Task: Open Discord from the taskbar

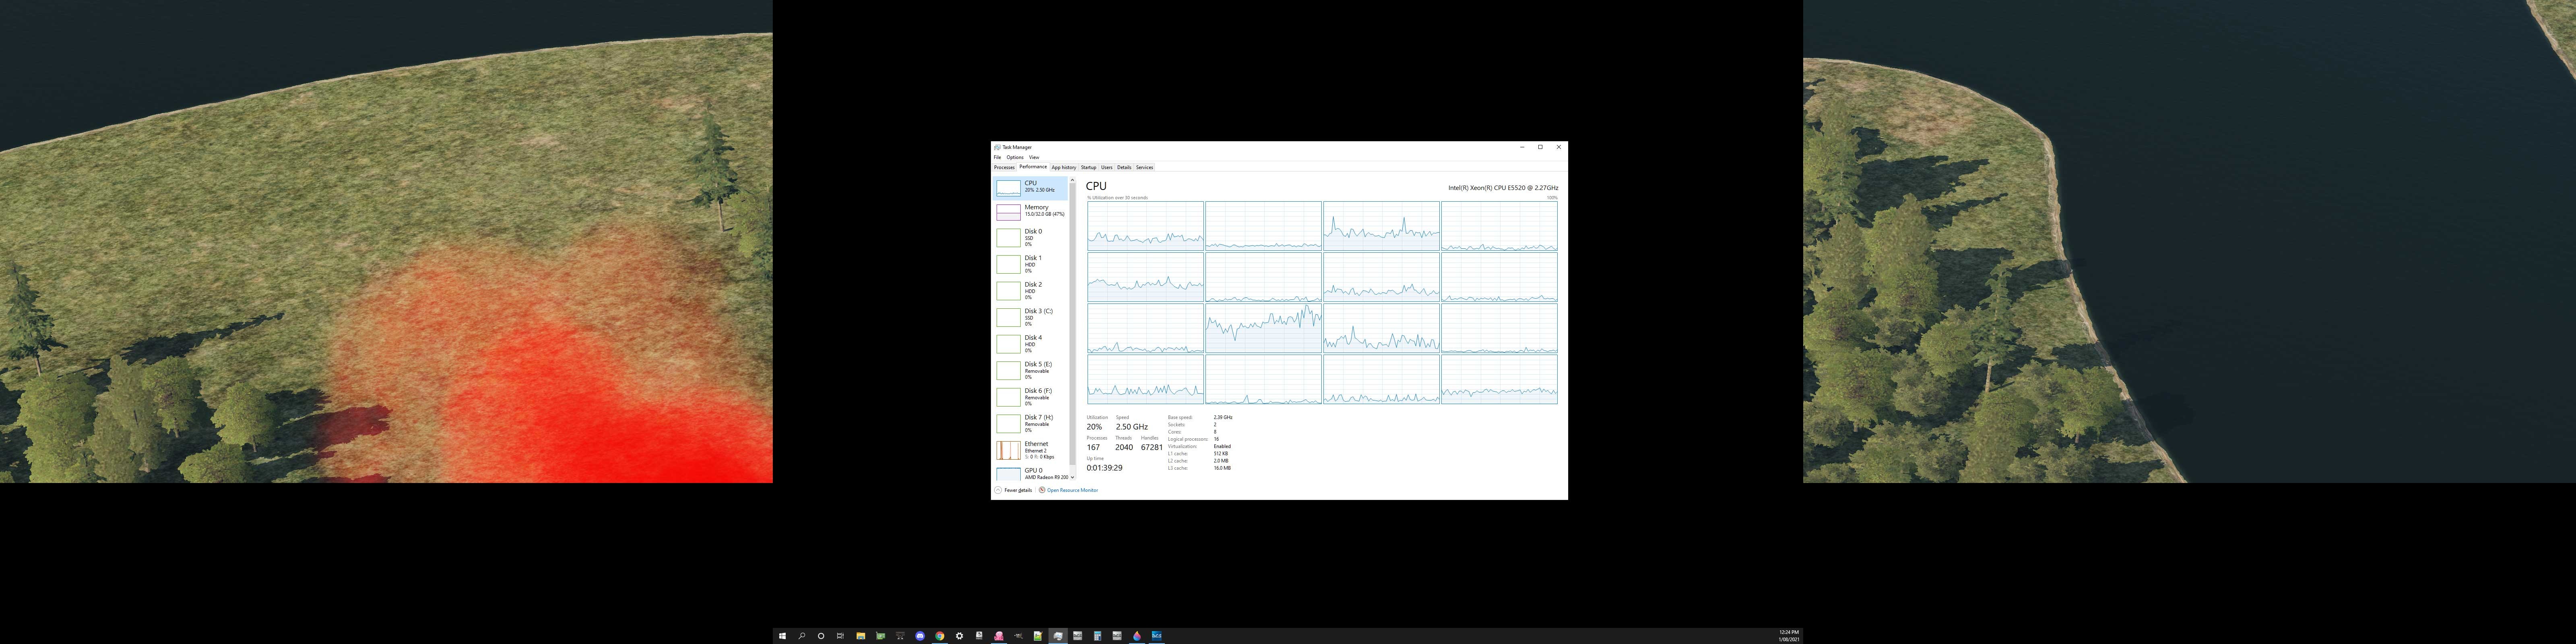Action: click(x=920, y=636)
